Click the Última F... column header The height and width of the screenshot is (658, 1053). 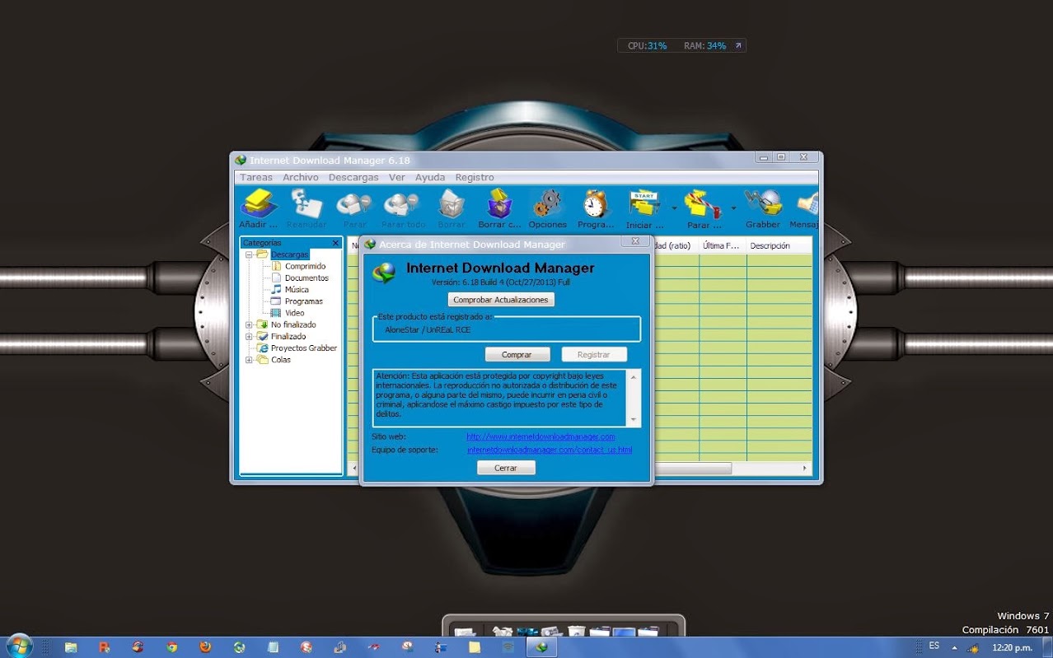click(x=723, y=245)
